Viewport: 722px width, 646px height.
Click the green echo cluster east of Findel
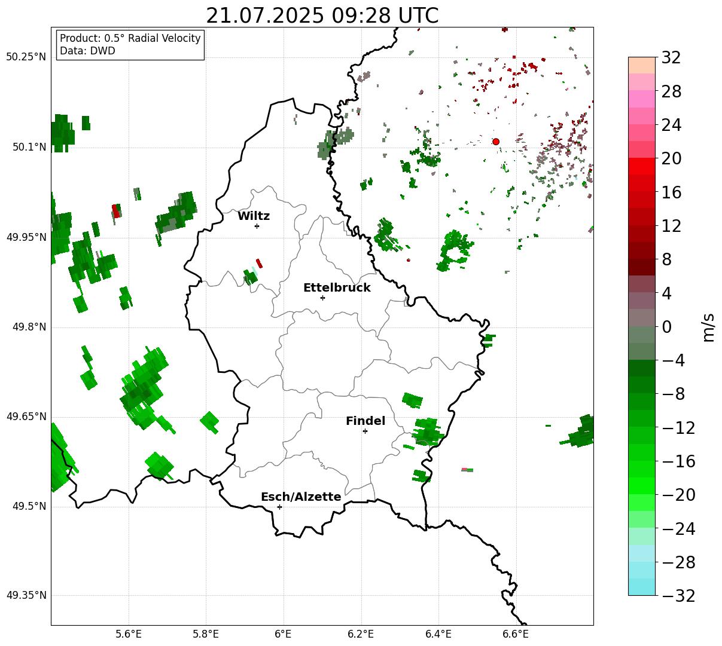(428, 431)
